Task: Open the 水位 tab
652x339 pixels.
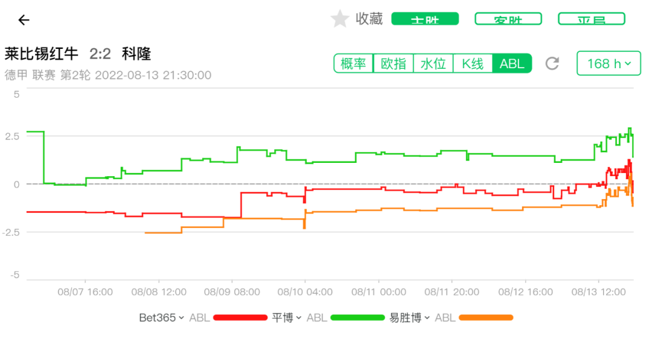Action: 433,63
